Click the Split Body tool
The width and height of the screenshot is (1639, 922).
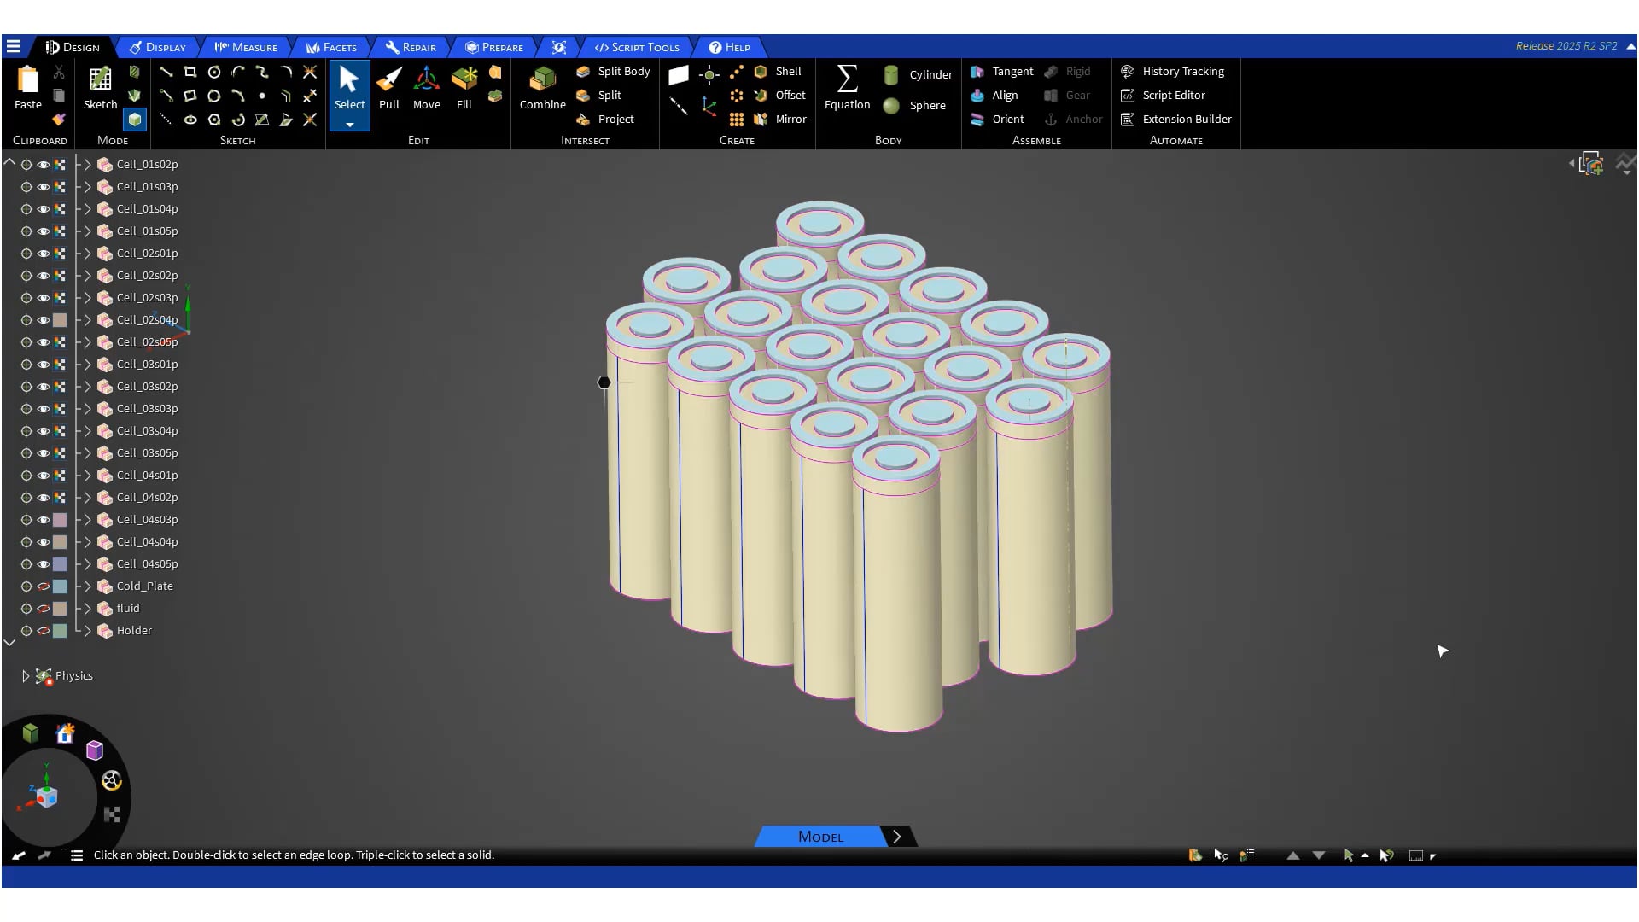pyautogui.click(x=613, y=72)
